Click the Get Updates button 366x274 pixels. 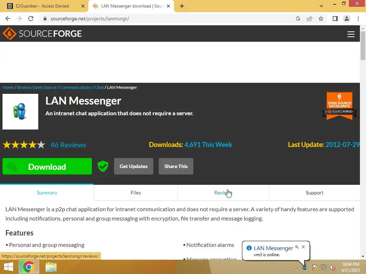click(134, 166)
